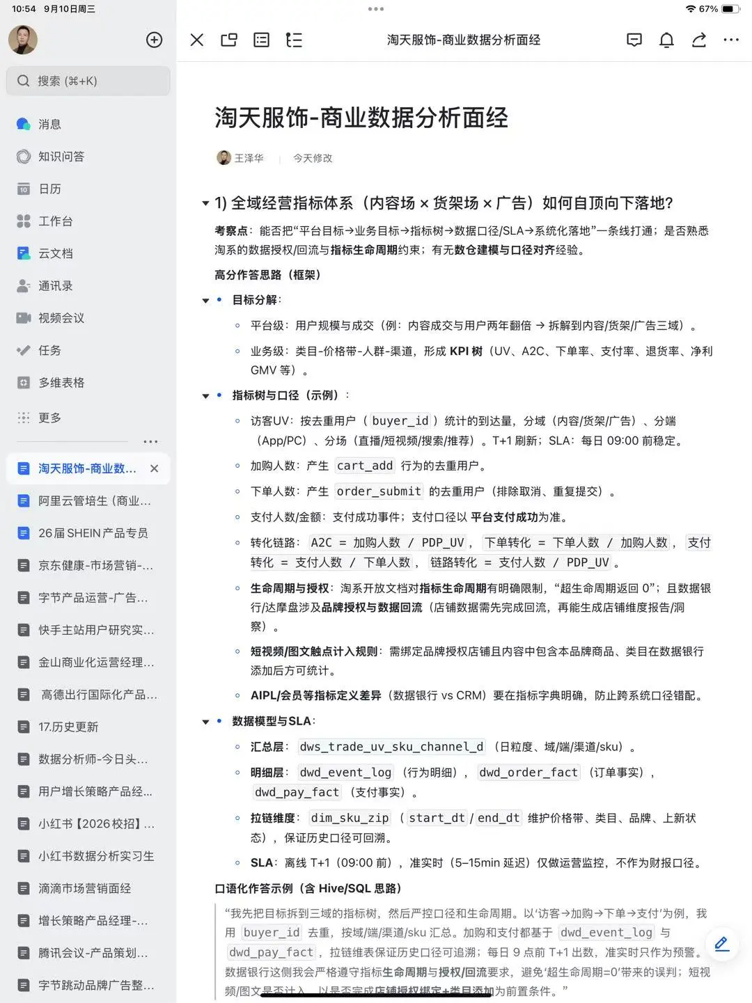
Task: Open the pinned docs ellipsis menu
Action: [x=150, y=441]
